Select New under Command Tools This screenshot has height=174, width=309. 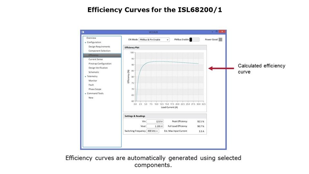(91, 98)
